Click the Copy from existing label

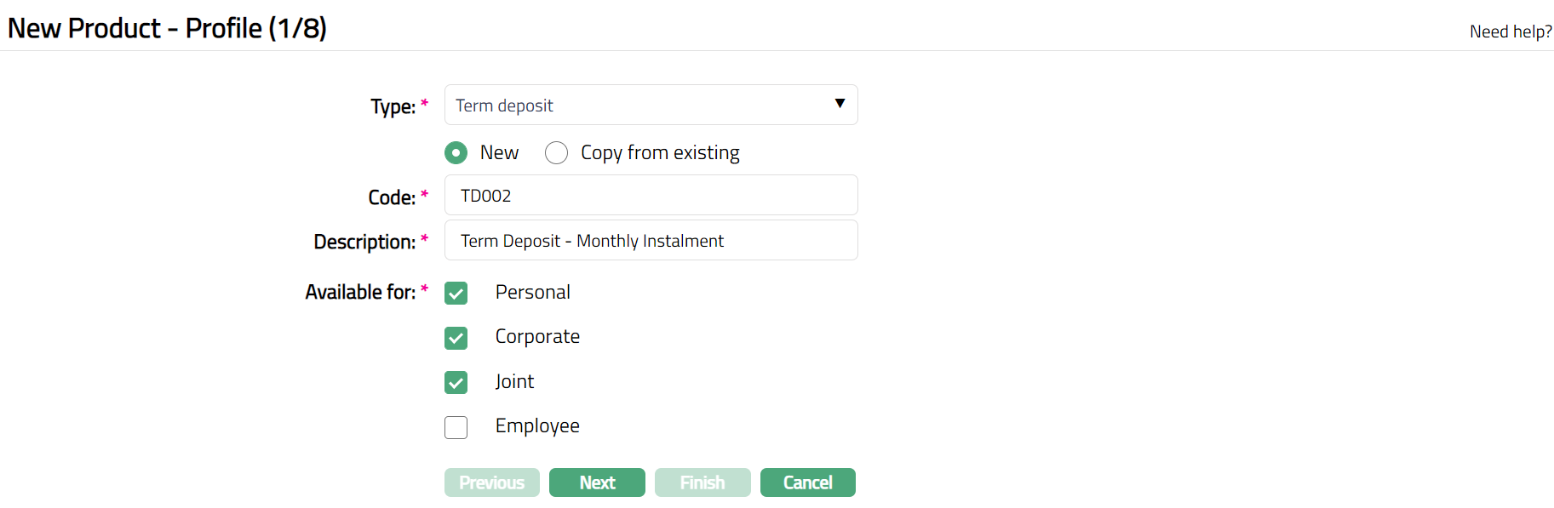pyautogui.click(x=660, y=153)
